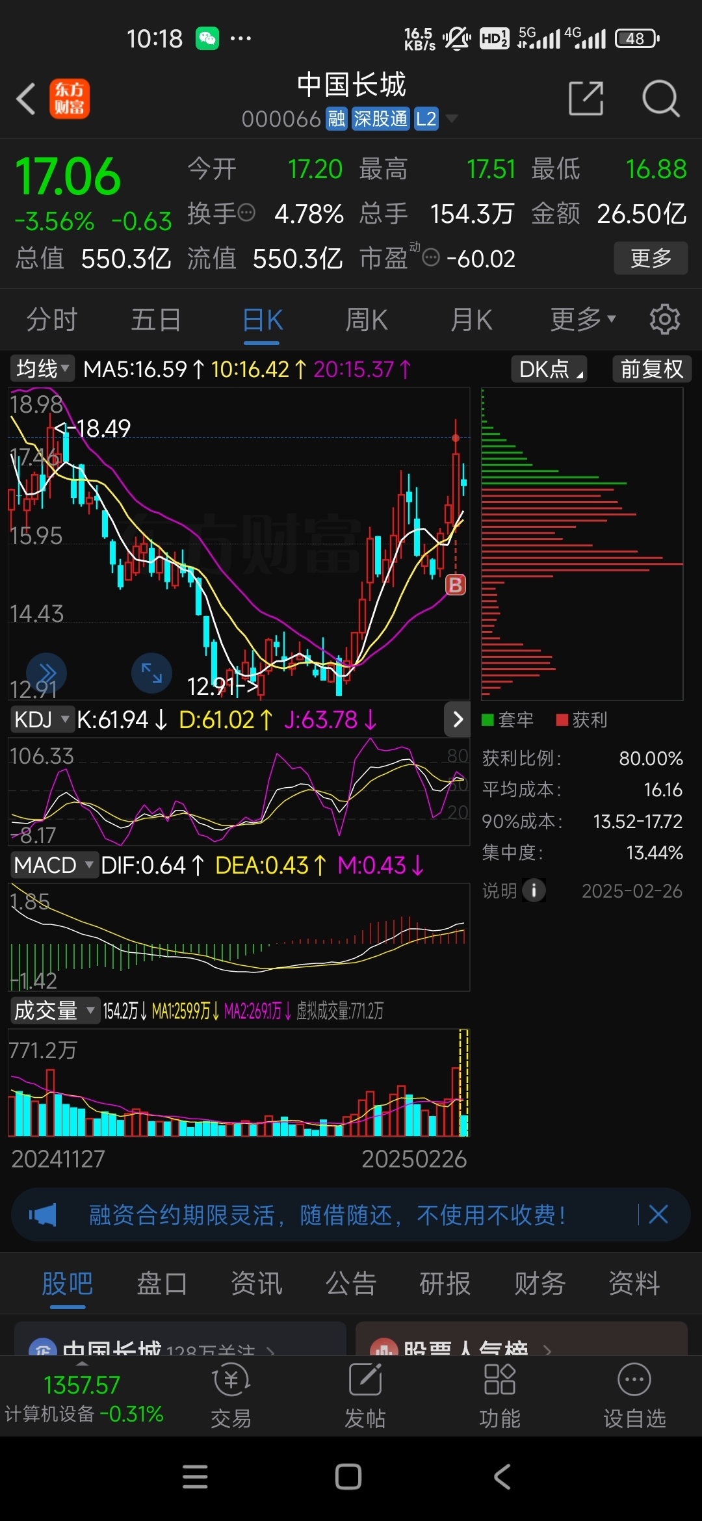
Task: Select the 日K chart tab
Action: [262, 319]
